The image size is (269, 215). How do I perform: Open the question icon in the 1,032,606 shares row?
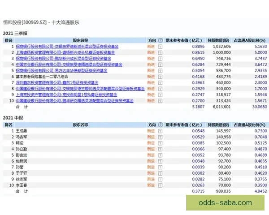(x=160, y=47)
